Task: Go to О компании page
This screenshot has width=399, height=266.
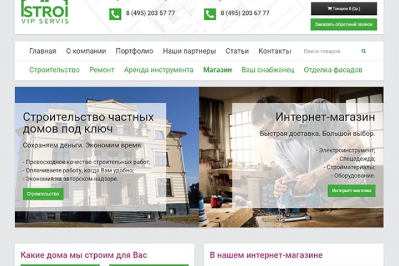Action: click(x=86, y=51)
